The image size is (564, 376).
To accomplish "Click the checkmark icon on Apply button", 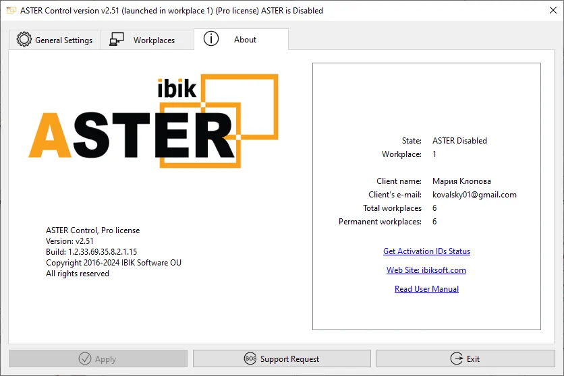I will point(85,358).
